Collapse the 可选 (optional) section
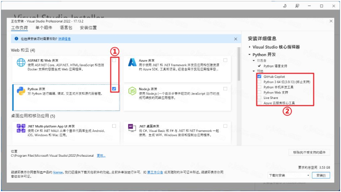341x192 pixels. point(254,71)
